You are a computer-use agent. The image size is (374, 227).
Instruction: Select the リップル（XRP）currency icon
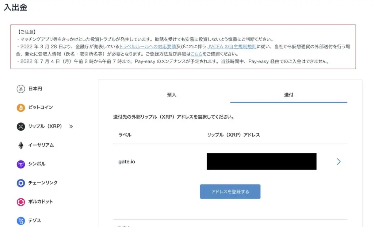tap(21, 126)
